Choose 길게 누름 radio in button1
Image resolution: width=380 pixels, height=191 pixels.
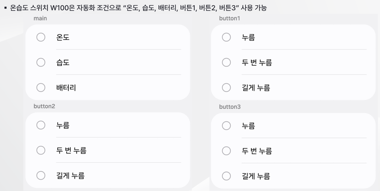coord(226,88)
